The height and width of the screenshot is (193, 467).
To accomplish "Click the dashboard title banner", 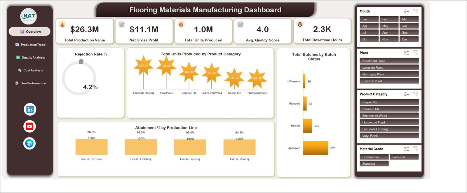I will 205,10.
